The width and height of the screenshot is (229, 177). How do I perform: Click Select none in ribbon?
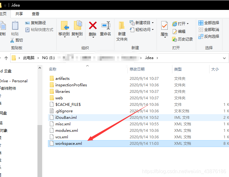pos(209,30)
